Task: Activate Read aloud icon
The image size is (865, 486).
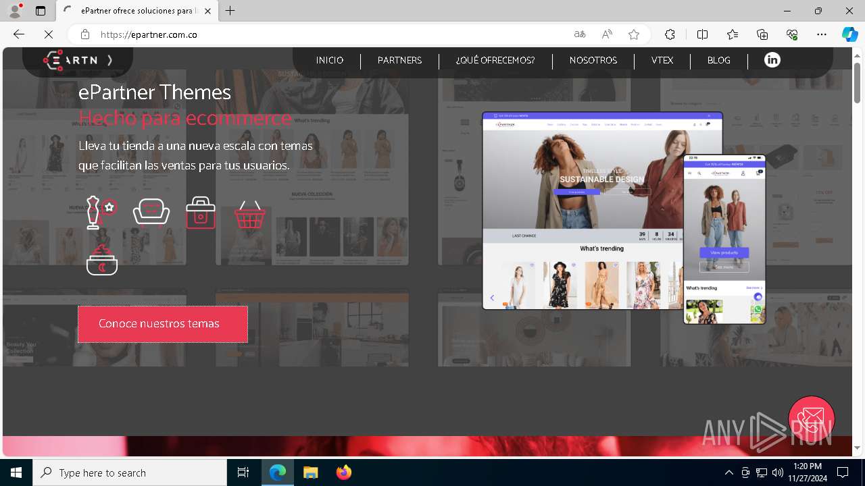Action: (x=607, y=34)
